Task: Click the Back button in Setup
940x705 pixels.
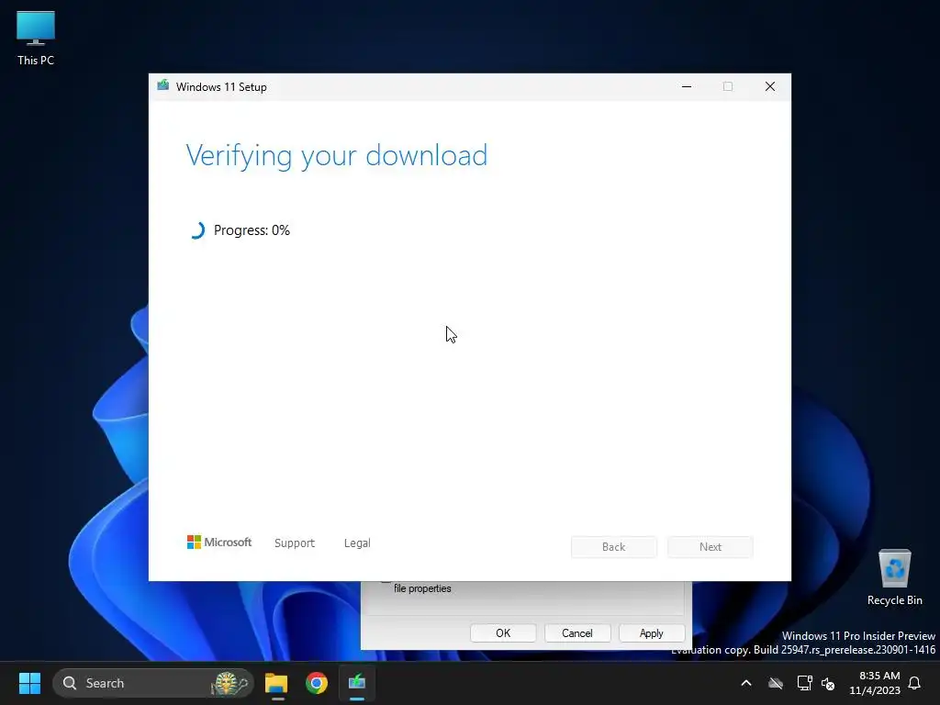Action: (x=614, y=547)
